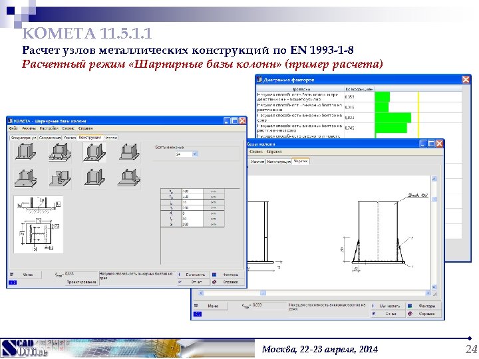Click green bar for factor 0,745
Screen dimensions: 479x359
point(391,128)
